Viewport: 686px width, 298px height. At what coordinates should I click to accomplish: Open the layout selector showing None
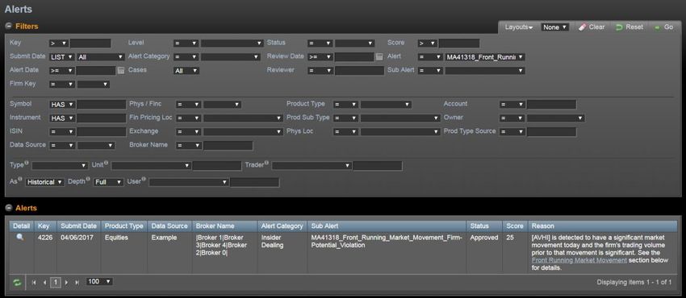[x=554, y=27]
